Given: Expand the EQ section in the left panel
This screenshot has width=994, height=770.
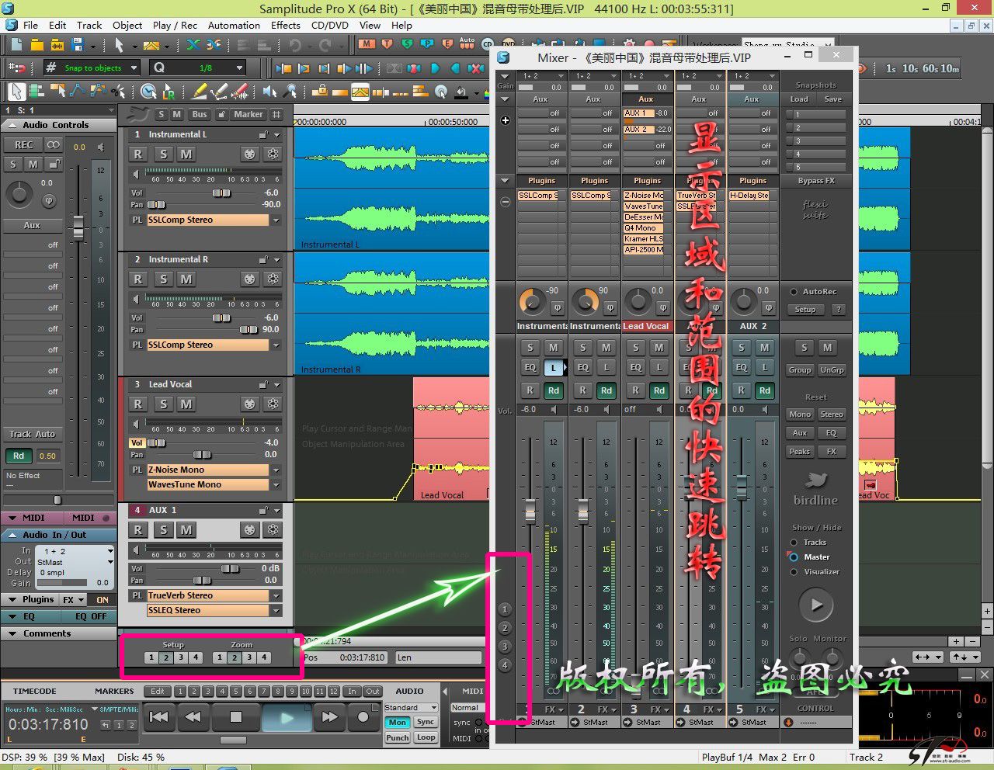Looking at the screenshot, I should pos(12,616).
